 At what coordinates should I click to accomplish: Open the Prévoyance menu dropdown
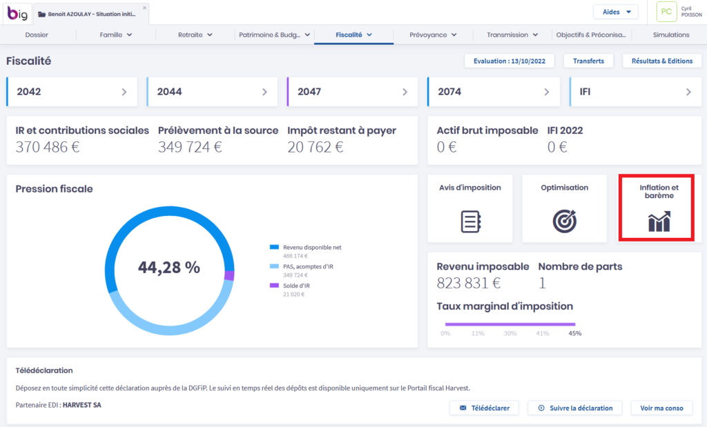click(433, 34)
